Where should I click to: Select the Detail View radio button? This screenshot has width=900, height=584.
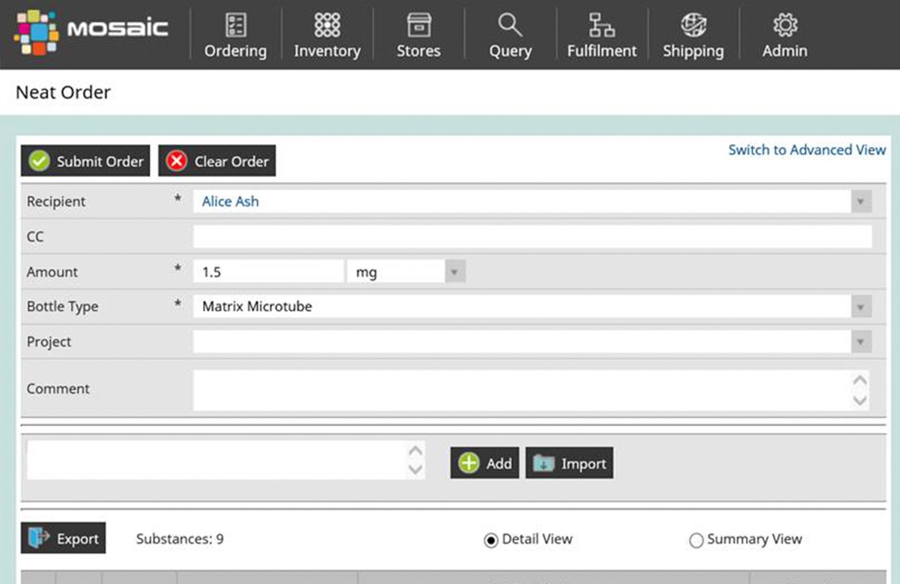490,539
